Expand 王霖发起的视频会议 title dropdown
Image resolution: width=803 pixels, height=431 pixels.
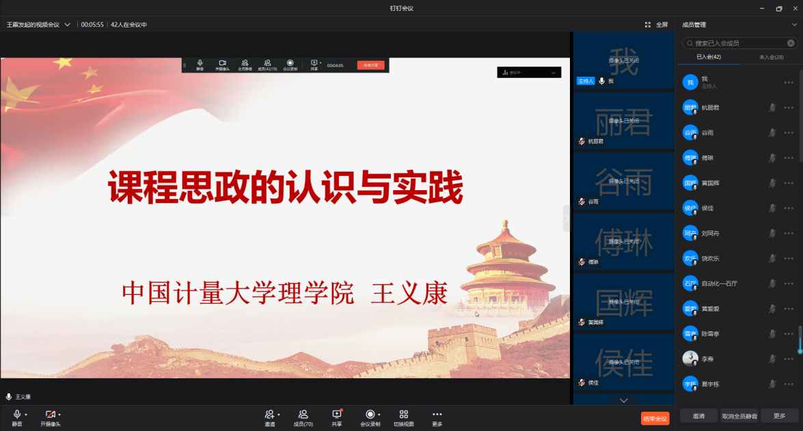point(67,25)
